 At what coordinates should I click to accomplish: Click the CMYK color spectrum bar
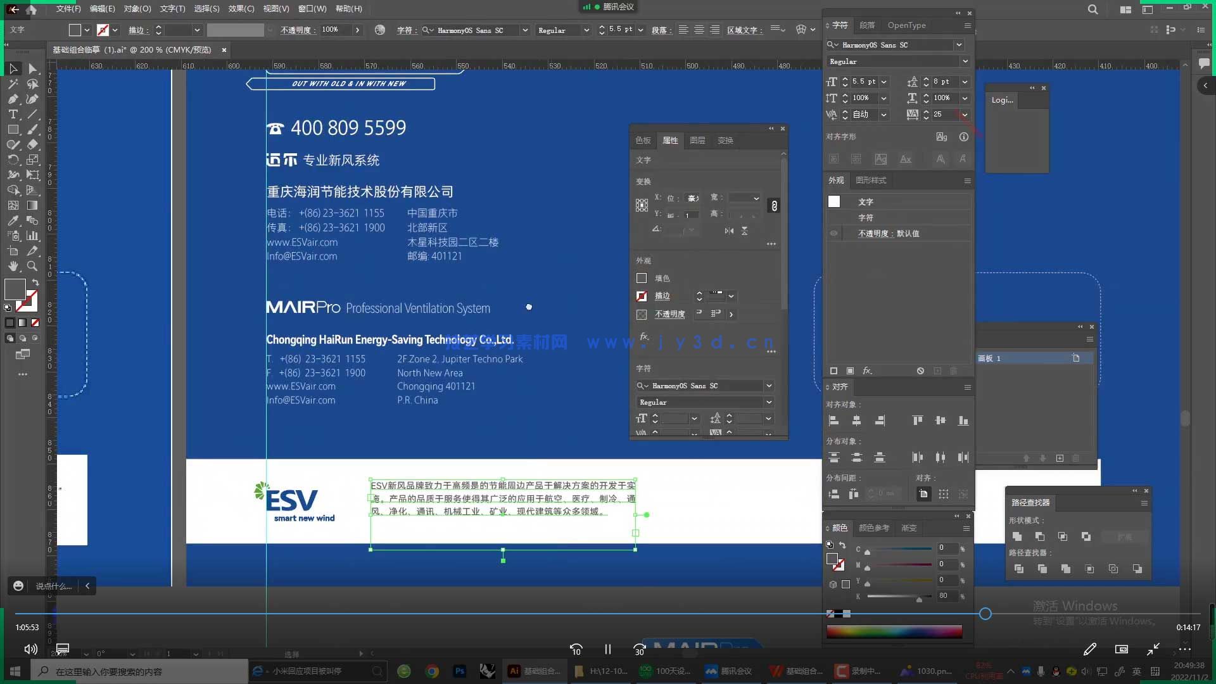894,631
